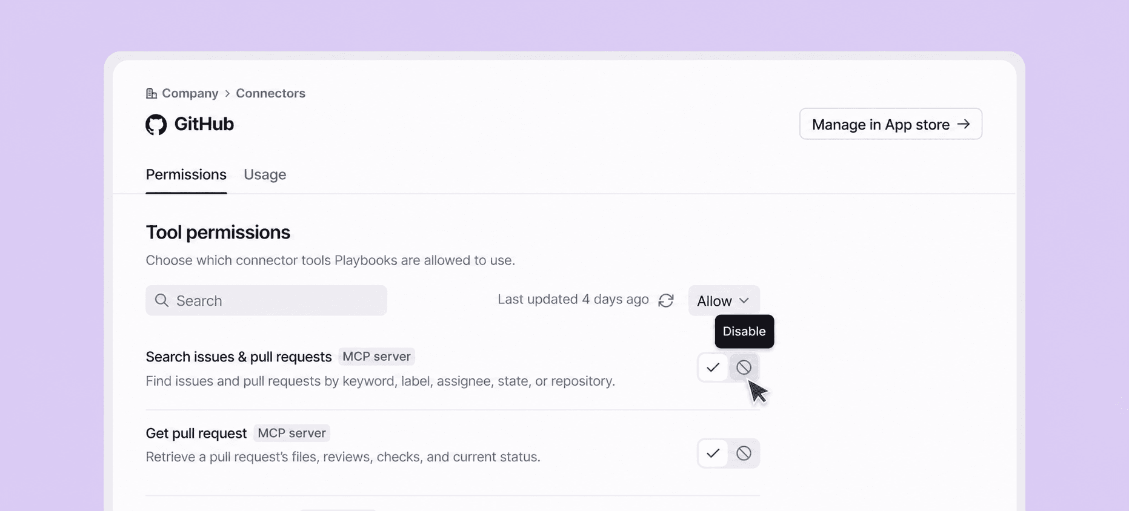The image size is (1129, 511).
Task: Click description 'Find issues and pull requests by keyword'
Action: [381, 381]
